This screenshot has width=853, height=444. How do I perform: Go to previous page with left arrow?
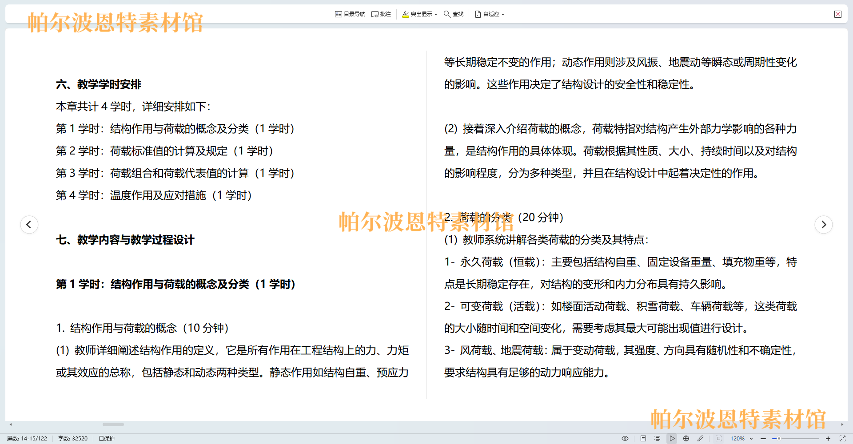click(29, 224)
